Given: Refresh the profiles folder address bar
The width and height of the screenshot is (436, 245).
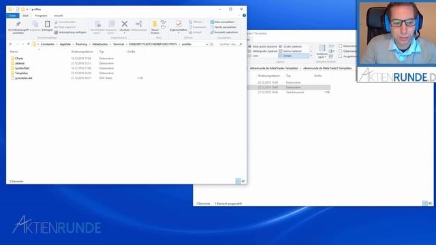Looking at the screenshot, I should coord(212,44).
